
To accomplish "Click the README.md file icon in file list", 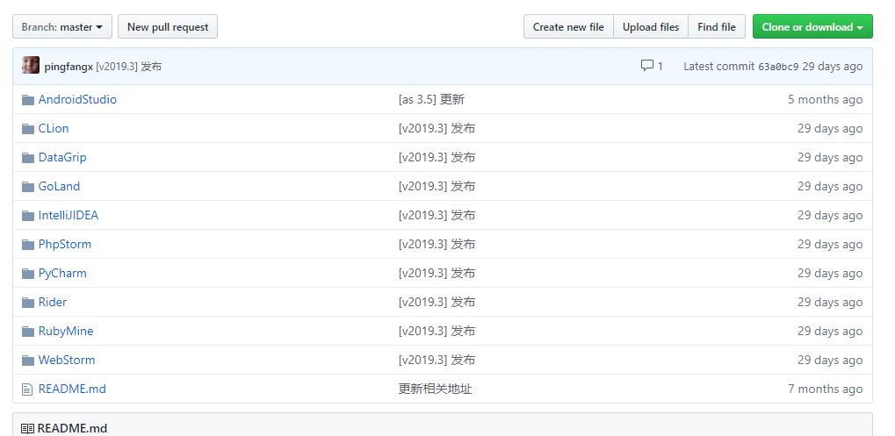I will pyautogui.click(x=27, y=390).
